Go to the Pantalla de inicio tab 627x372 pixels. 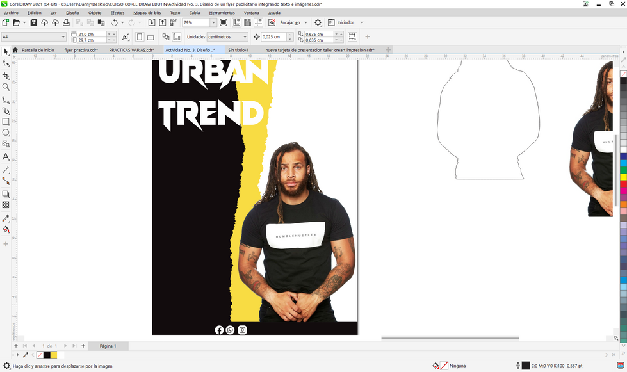point(38,50)
